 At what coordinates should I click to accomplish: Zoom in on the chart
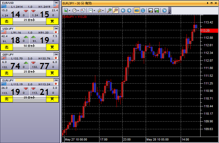click(x=110, y=10)
